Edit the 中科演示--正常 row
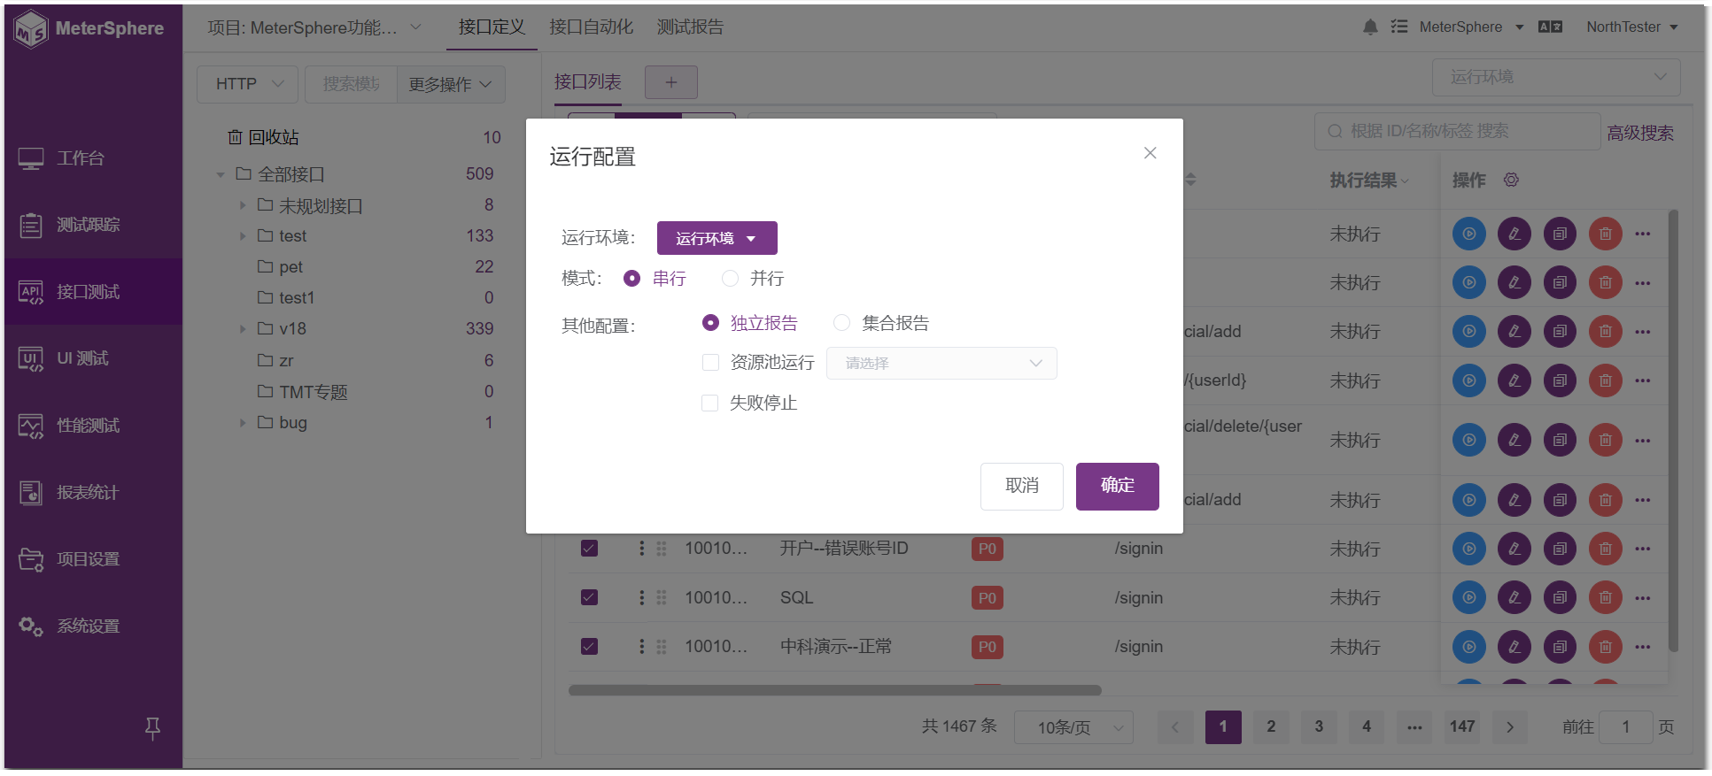Viewport: 1712px width, 776px height. point(1514,647)
